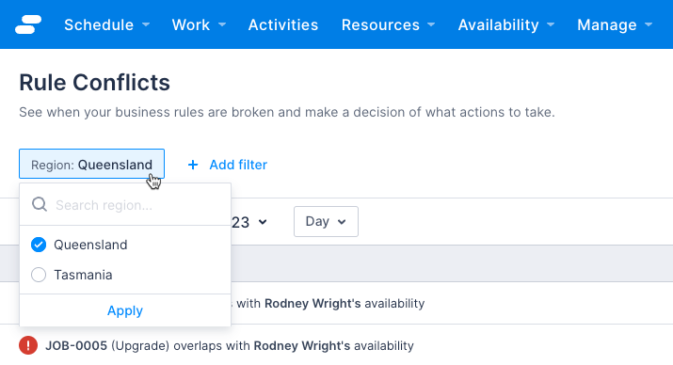
Task: Open the Activities menu item
Action: 283,24
